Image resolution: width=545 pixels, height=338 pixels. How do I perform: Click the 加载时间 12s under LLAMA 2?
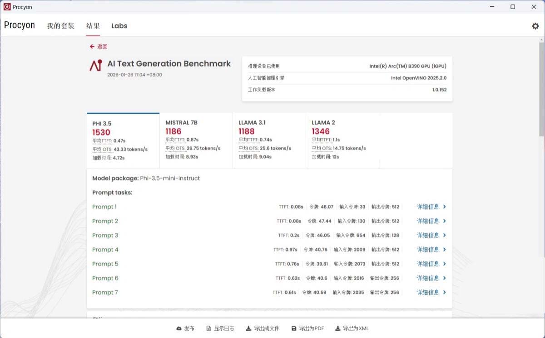point(325,157)
